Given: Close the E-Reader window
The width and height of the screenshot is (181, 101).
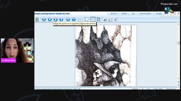Looking at the screenshot, I should (x=178, y=13).
